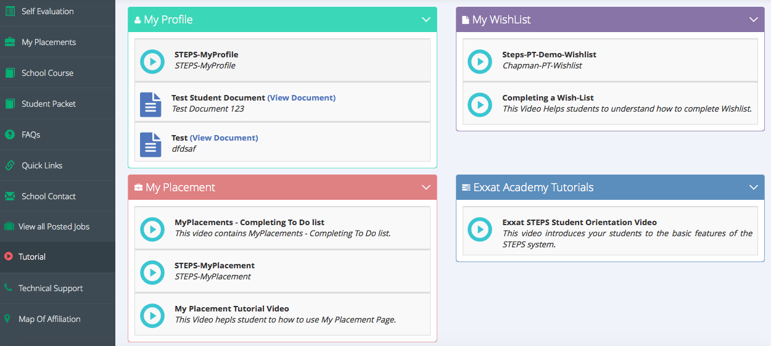The image size is (771, 346).
Task: Play the MyPlacements Completing To Do list video
Action: pyautogui.click(x=152, y=229)
